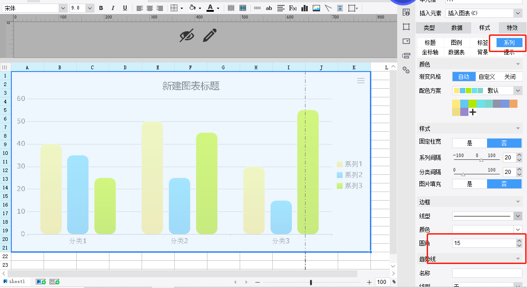
Task: Select 是 for 图片填充
Action: coord(469,184)
